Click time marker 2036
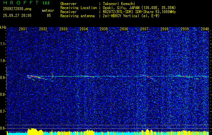The image size is (212, 135). pos(124,29)
